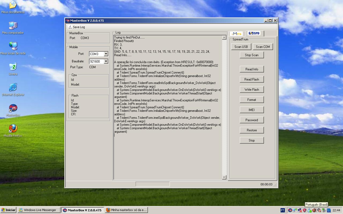Select the MasterBox desktop shortcut
This screenshot has width=343, height=214.
point(13,110)
